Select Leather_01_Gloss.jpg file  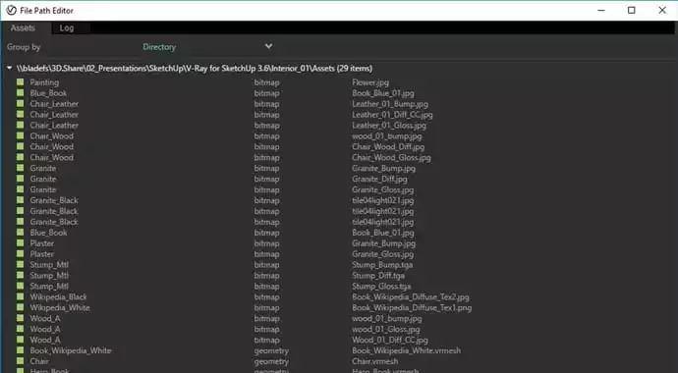pos(389,126)
